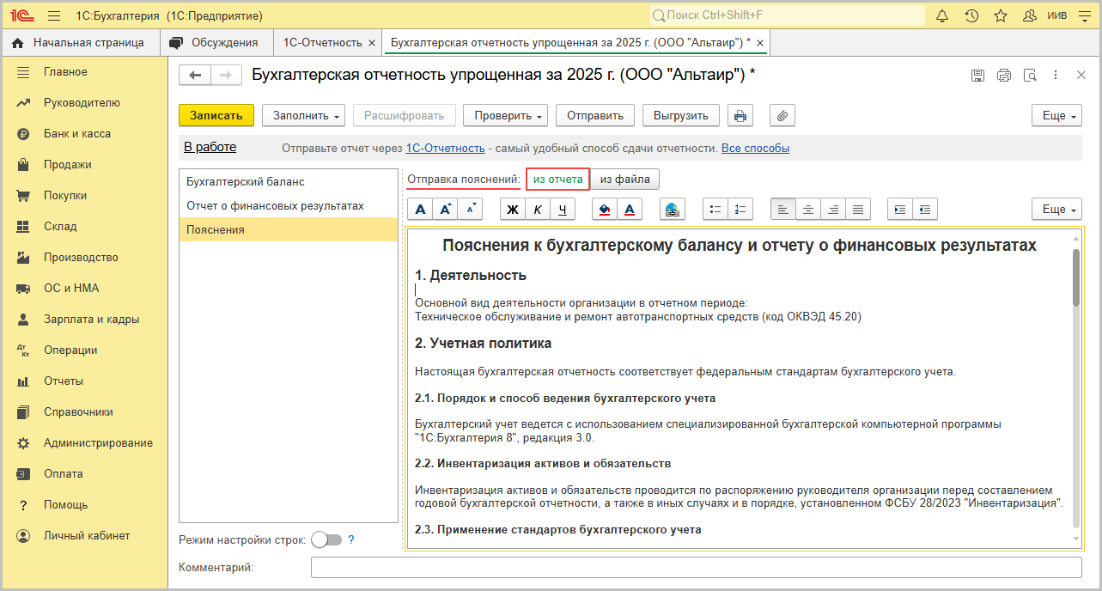
Task: Select the 'из отчета' sending option
Action: point(557,180)
